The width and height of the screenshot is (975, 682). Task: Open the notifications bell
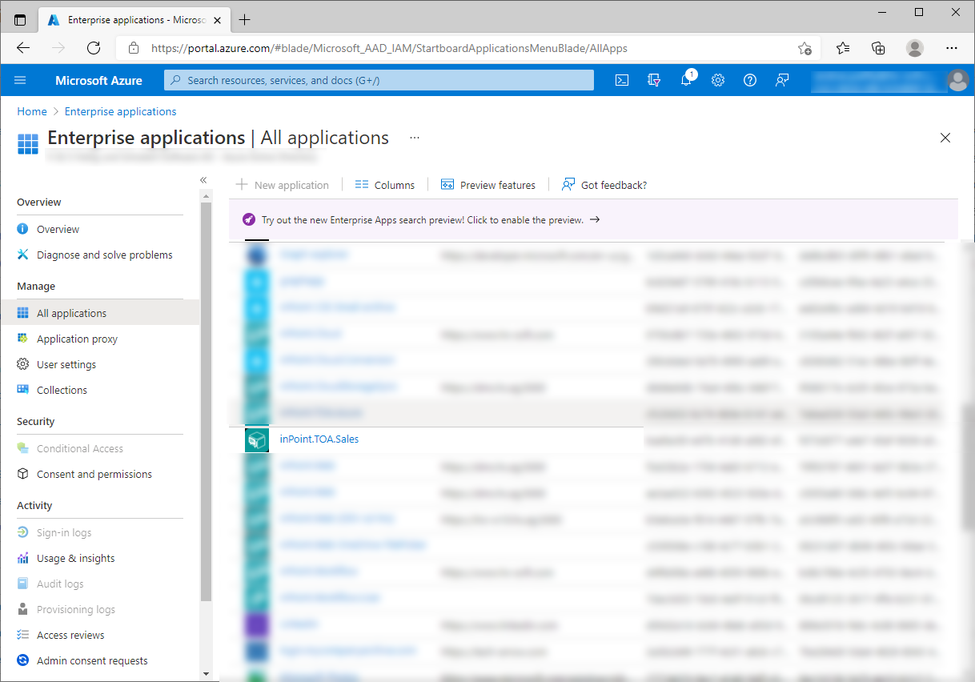click(x=686, y=80)
